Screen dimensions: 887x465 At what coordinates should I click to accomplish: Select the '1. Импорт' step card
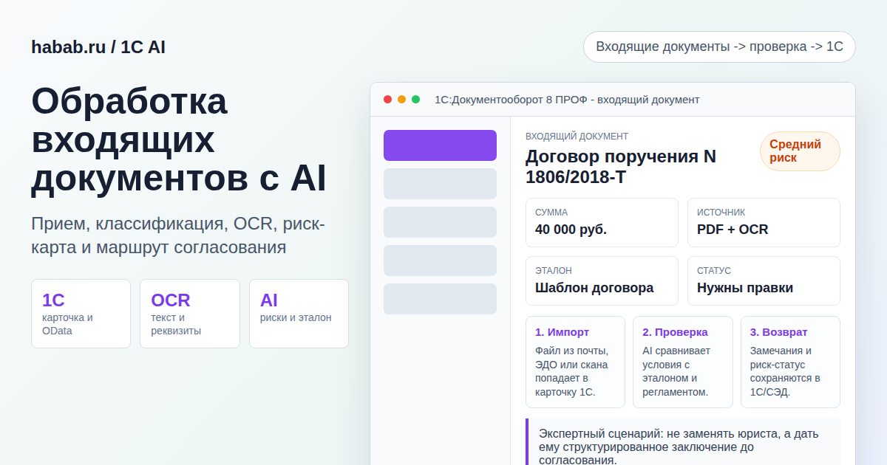575,362
